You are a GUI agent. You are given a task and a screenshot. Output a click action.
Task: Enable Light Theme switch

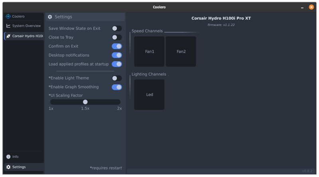click(117, 78)
